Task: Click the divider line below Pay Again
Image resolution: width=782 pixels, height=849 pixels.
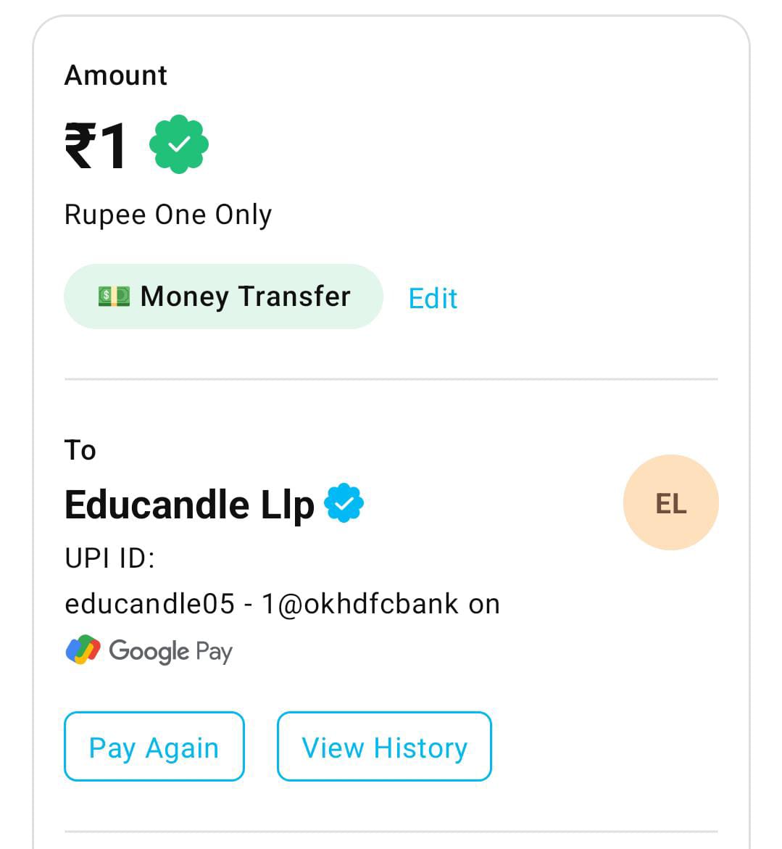Action: coord(391,831)
